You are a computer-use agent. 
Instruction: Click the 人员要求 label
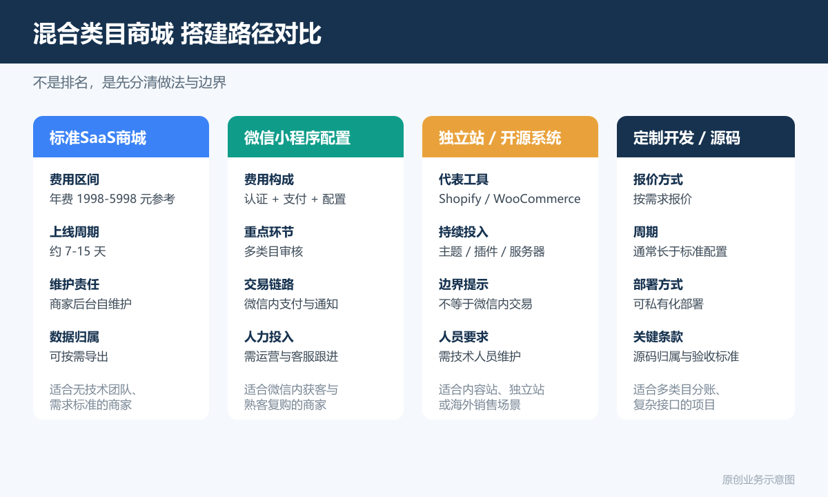pyautogui.click(x=464, y=337)
